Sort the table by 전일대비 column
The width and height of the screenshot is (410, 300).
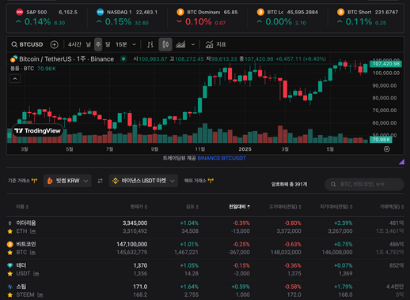point(239,207)
